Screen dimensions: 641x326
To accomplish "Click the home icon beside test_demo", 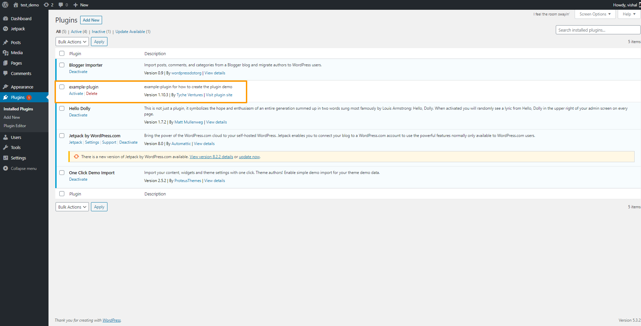I will (16, 5).
